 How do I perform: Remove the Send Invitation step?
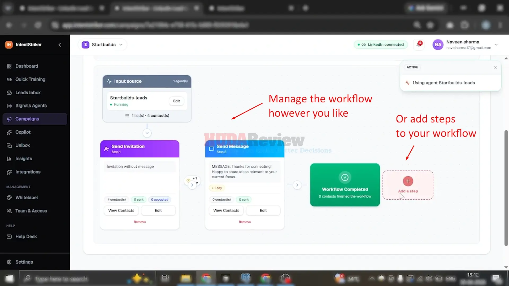140,222
